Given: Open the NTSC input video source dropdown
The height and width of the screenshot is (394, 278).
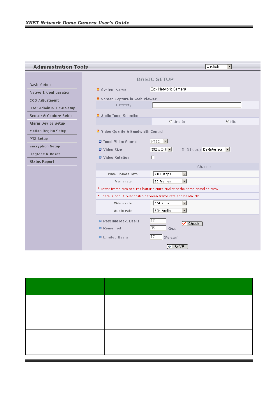Looking at the screenshot, I should point(159,142).
